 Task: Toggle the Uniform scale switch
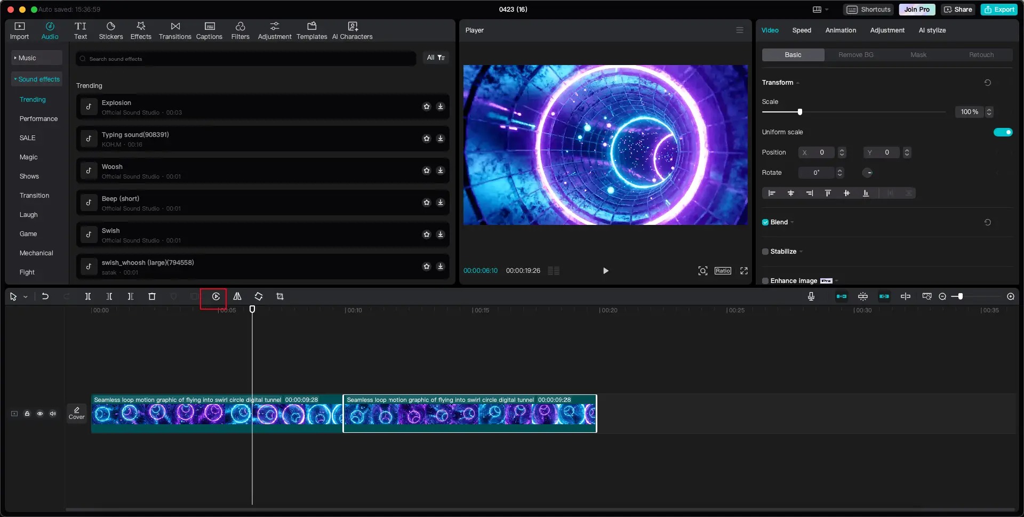tap(1003, 132)
